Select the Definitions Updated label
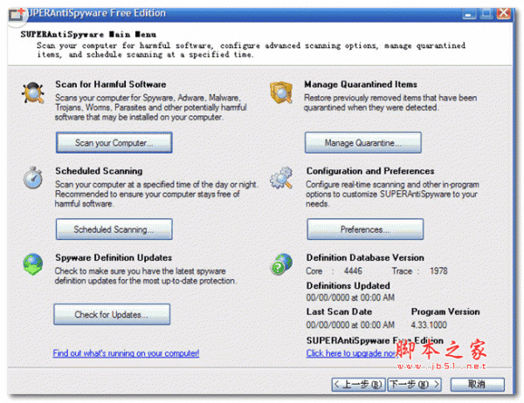This screenshot has width=524, height=403. [x=348, y=286]
